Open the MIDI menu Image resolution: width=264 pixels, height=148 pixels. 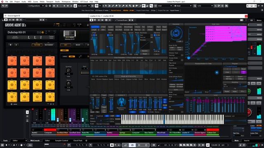point(29,2)
